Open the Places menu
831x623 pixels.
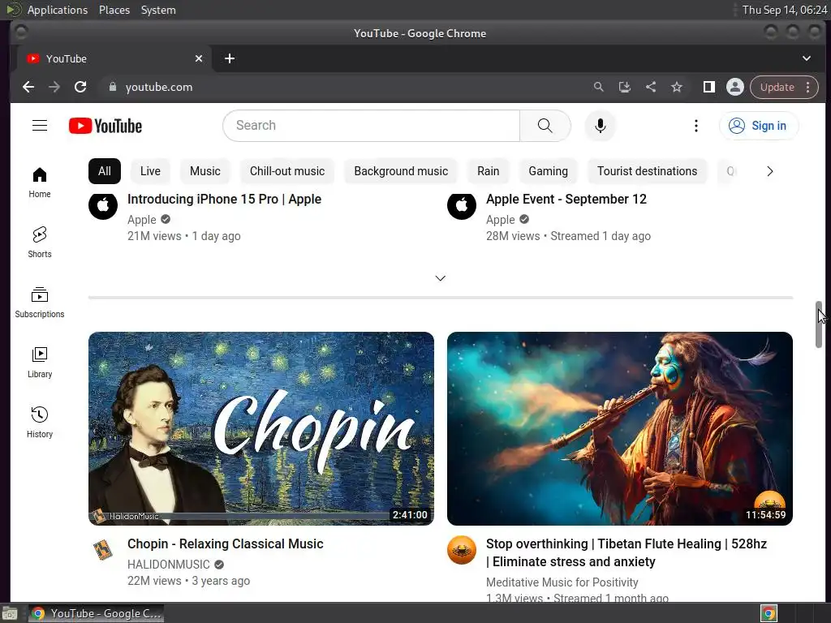(x=114, y=10)
